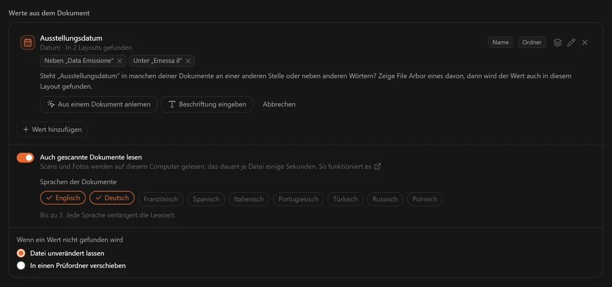Select 'Datei unverändert lassen' radio option
This screenshot has height=287, width=612.
pyautogui.click(x=21, y=253)
